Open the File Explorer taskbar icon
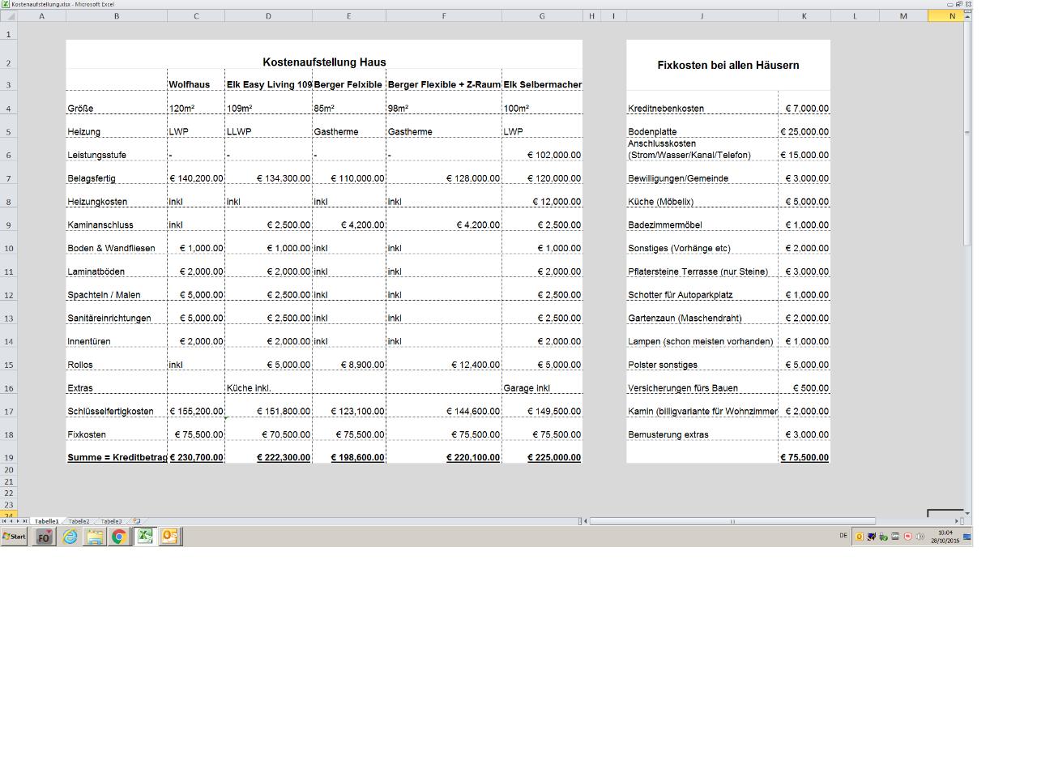Image resolution: width=1037 pixels, height=778 pixels. coord(95,536)
